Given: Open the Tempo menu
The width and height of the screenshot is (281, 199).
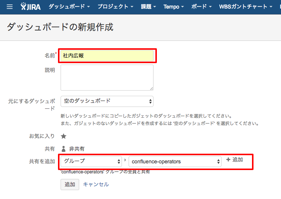Looking at the screenshot, I should [174, 7].
